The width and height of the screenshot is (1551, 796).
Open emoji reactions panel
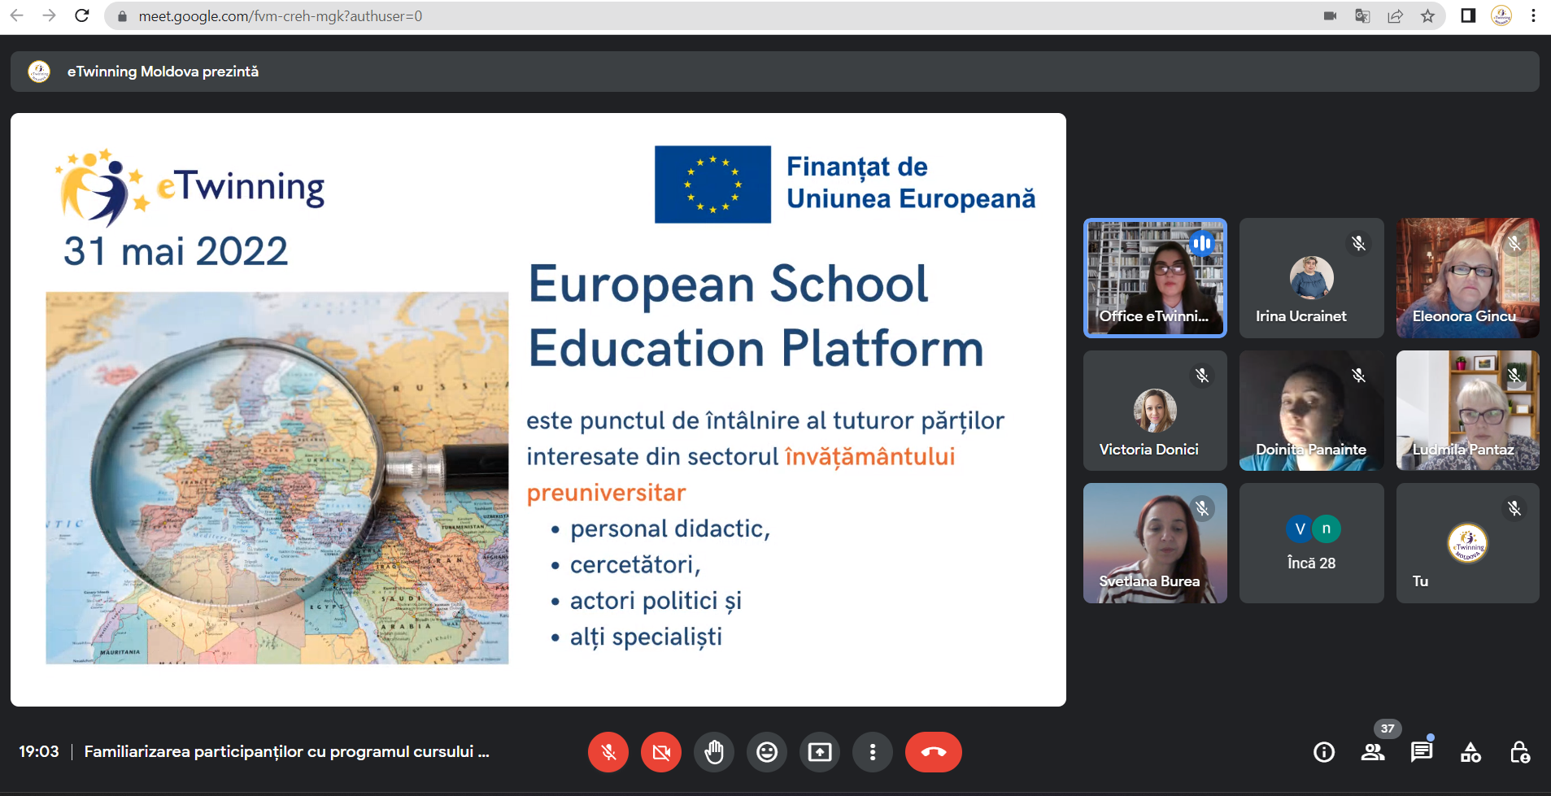pyautogui.click(x=767, y=752)
